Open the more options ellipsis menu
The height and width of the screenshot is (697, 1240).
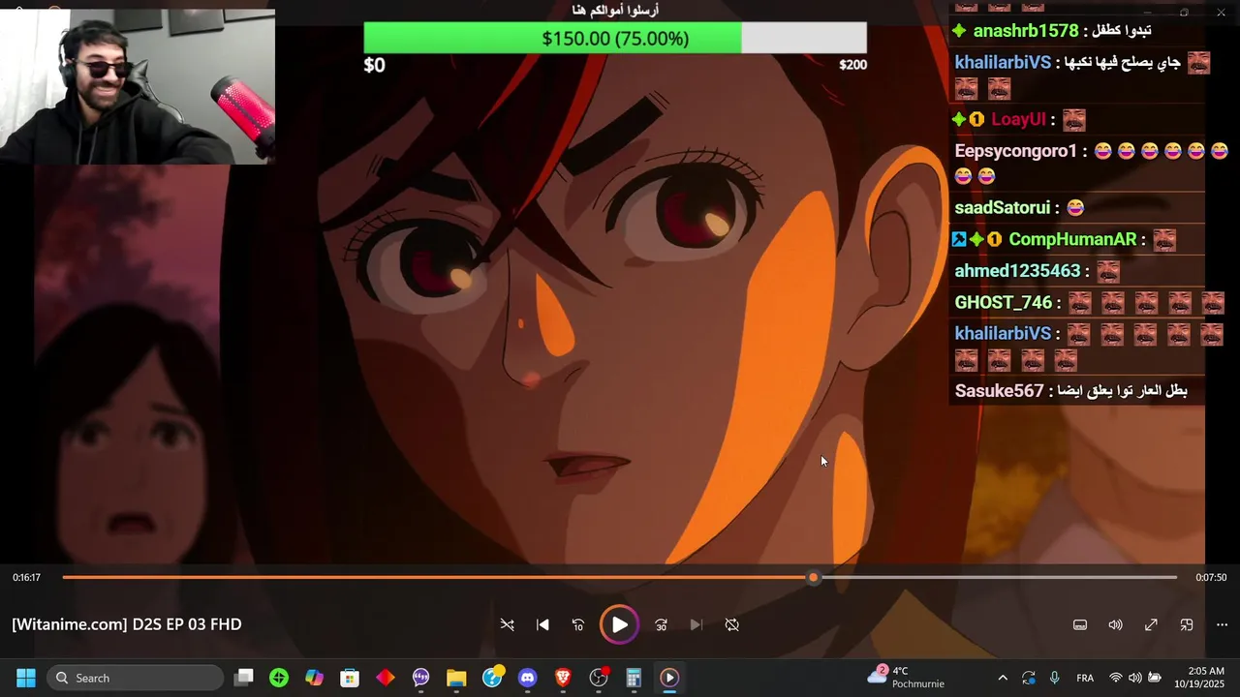coord(1222,625)
